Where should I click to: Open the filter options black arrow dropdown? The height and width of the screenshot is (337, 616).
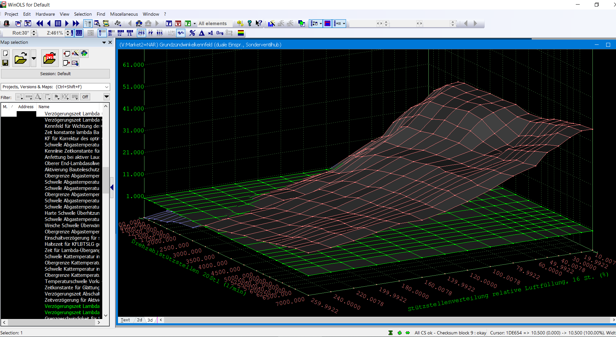107,97
